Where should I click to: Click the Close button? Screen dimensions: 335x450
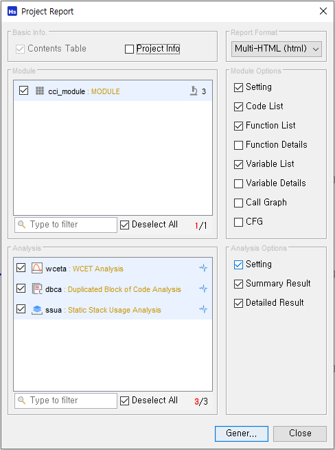(x=300, y=434)
